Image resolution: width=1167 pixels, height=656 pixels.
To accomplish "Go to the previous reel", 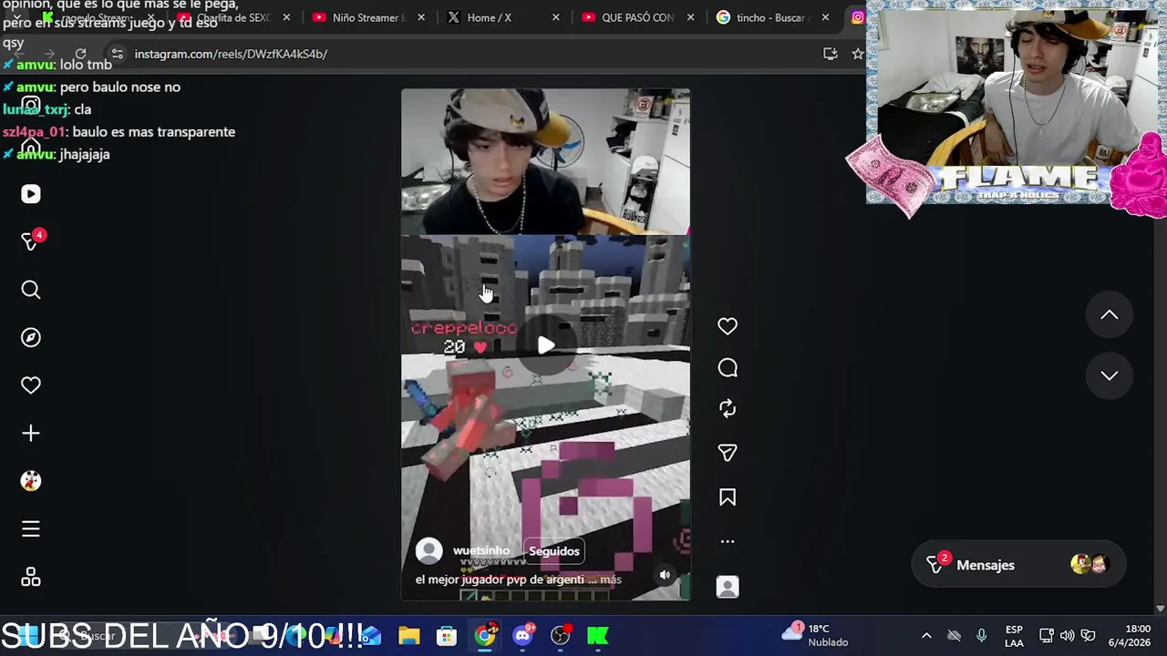I will click(1109, 314).
